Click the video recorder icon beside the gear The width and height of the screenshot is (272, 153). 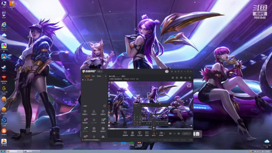coord(170,134)
